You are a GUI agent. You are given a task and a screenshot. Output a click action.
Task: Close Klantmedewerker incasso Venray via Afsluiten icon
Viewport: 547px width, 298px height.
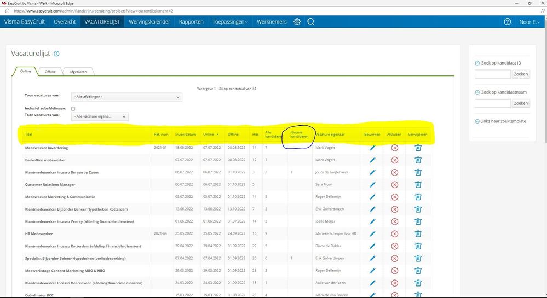pyautogui.click(x=395, y=221)
